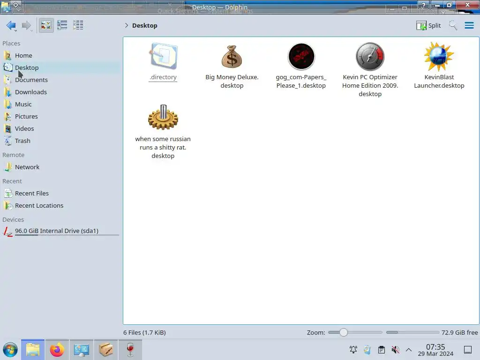Click the zoom slider handle

pyautogui.click(x=344, y=332)
